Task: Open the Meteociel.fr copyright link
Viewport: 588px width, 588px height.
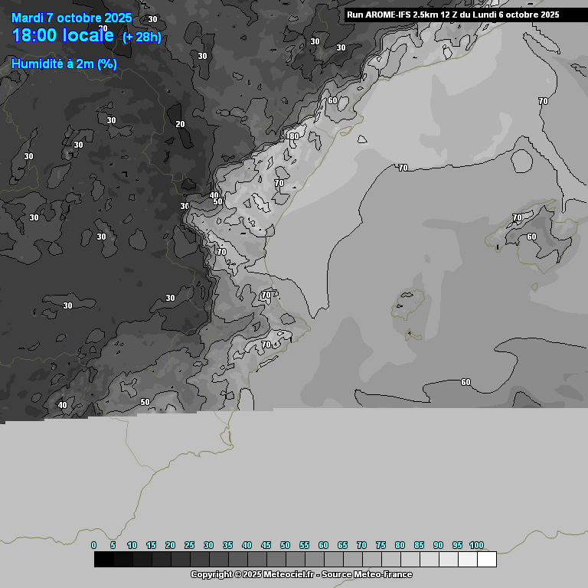Action: (301, 574)
